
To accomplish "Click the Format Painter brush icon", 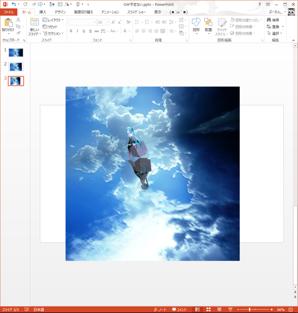I will (18, 33).
